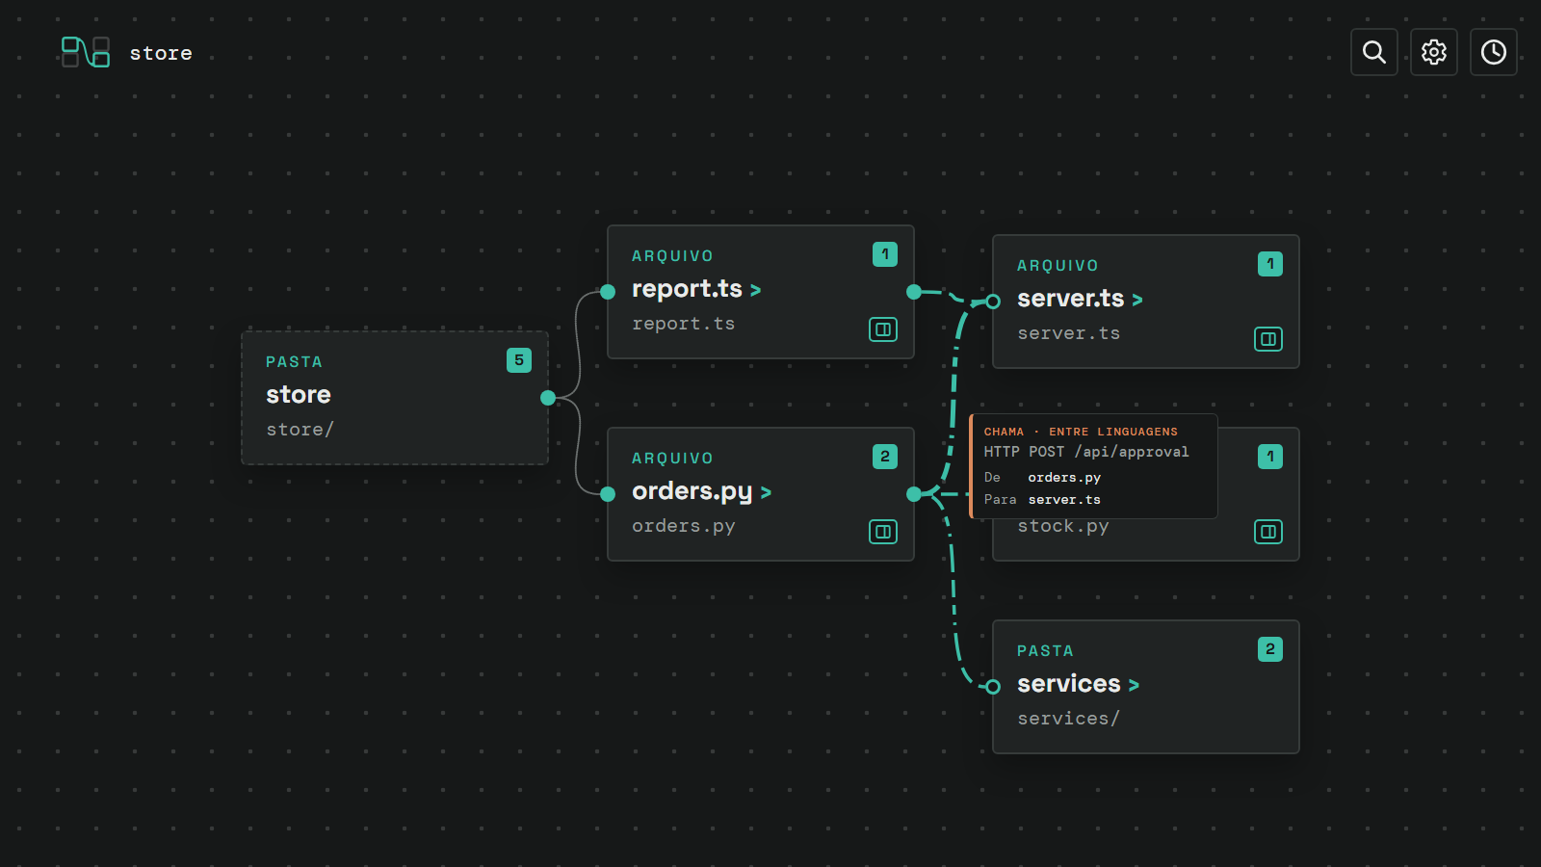Image resolution: width=1541 pixels, height=867 pixels.
Task: Click HTTP POST /api/approval in tooltip
Action: (1086, 452)
